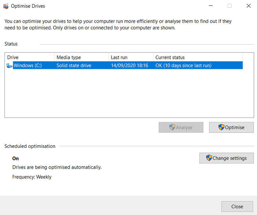Image resolution: width=257 pixels, height=215 pixels.
Task: Click the Optimise button
Action: point(231,127)
